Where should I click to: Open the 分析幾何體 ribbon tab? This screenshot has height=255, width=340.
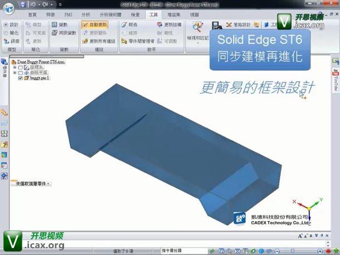(x=110, y=14)
